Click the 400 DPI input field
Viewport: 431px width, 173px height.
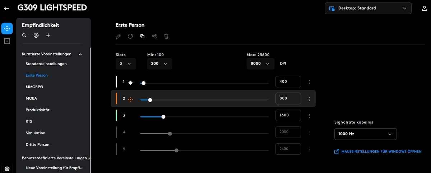pos(288,82)
